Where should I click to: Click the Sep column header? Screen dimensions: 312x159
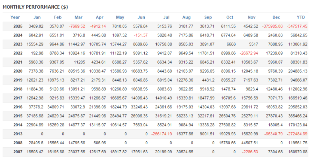[x=208, y=17]
